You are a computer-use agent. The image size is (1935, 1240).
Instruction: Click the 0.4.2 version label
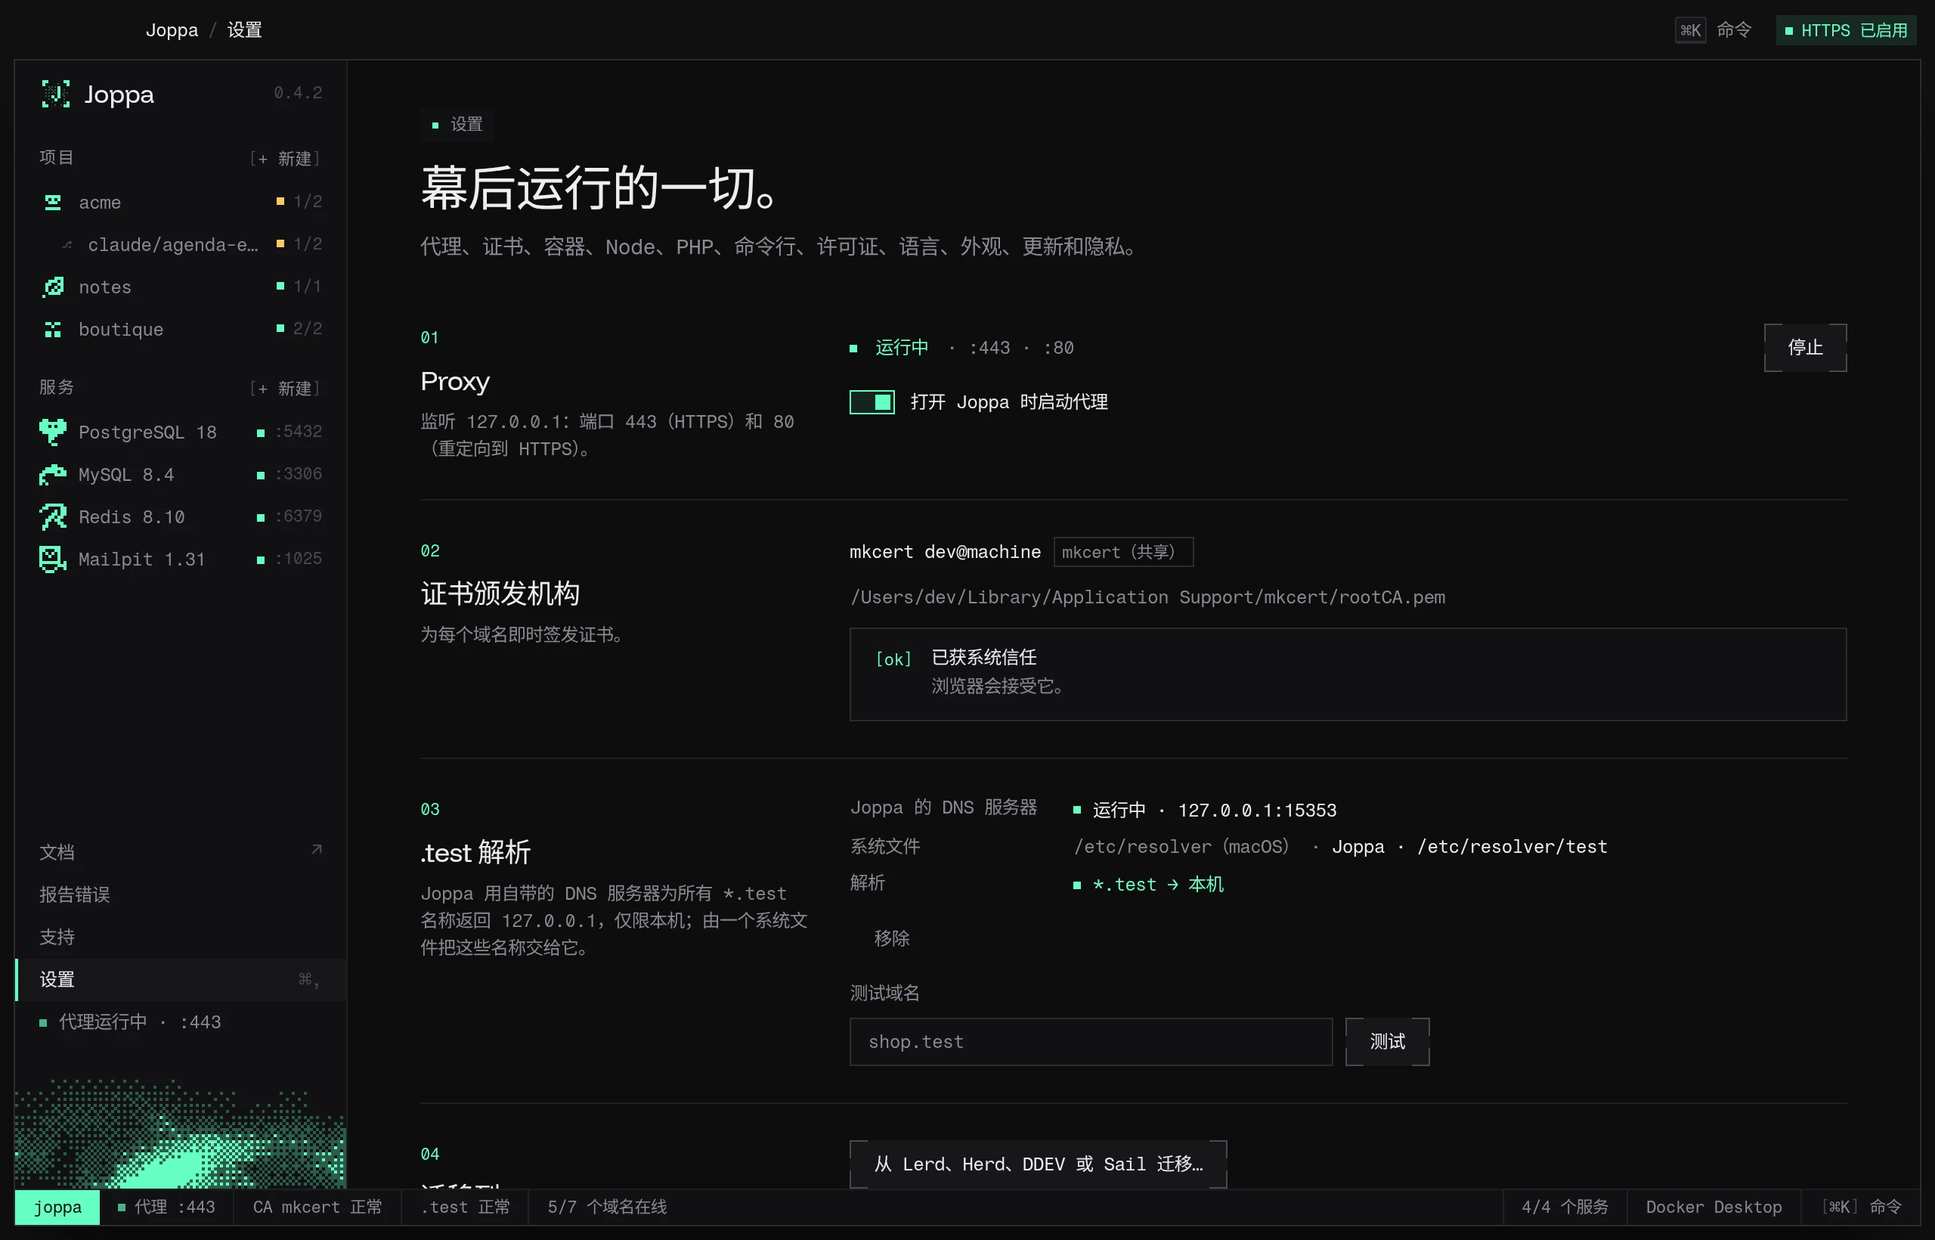tap(298, 92)
